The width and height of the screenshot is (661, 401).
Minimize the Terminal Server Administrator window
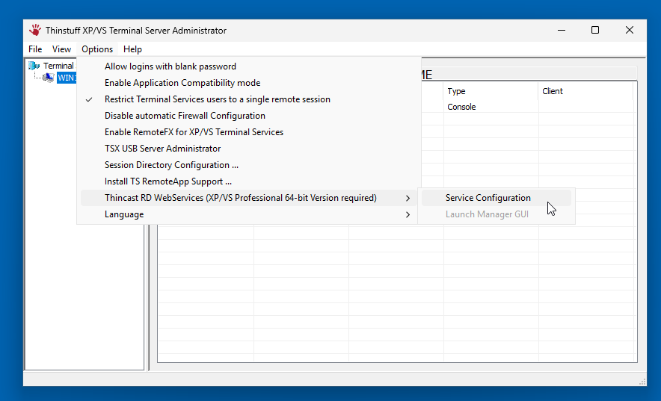(562, 31)
